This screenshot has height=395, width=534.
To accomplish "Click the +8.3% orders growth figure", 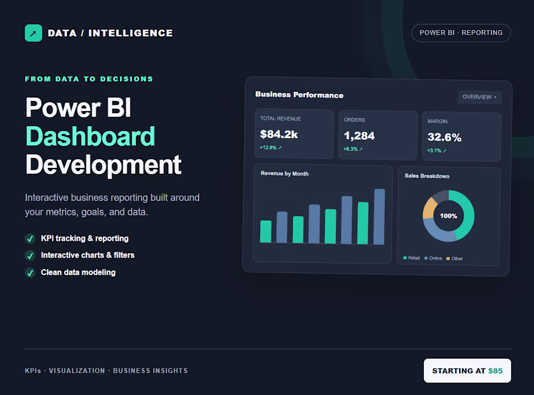I will click(350, 149).
